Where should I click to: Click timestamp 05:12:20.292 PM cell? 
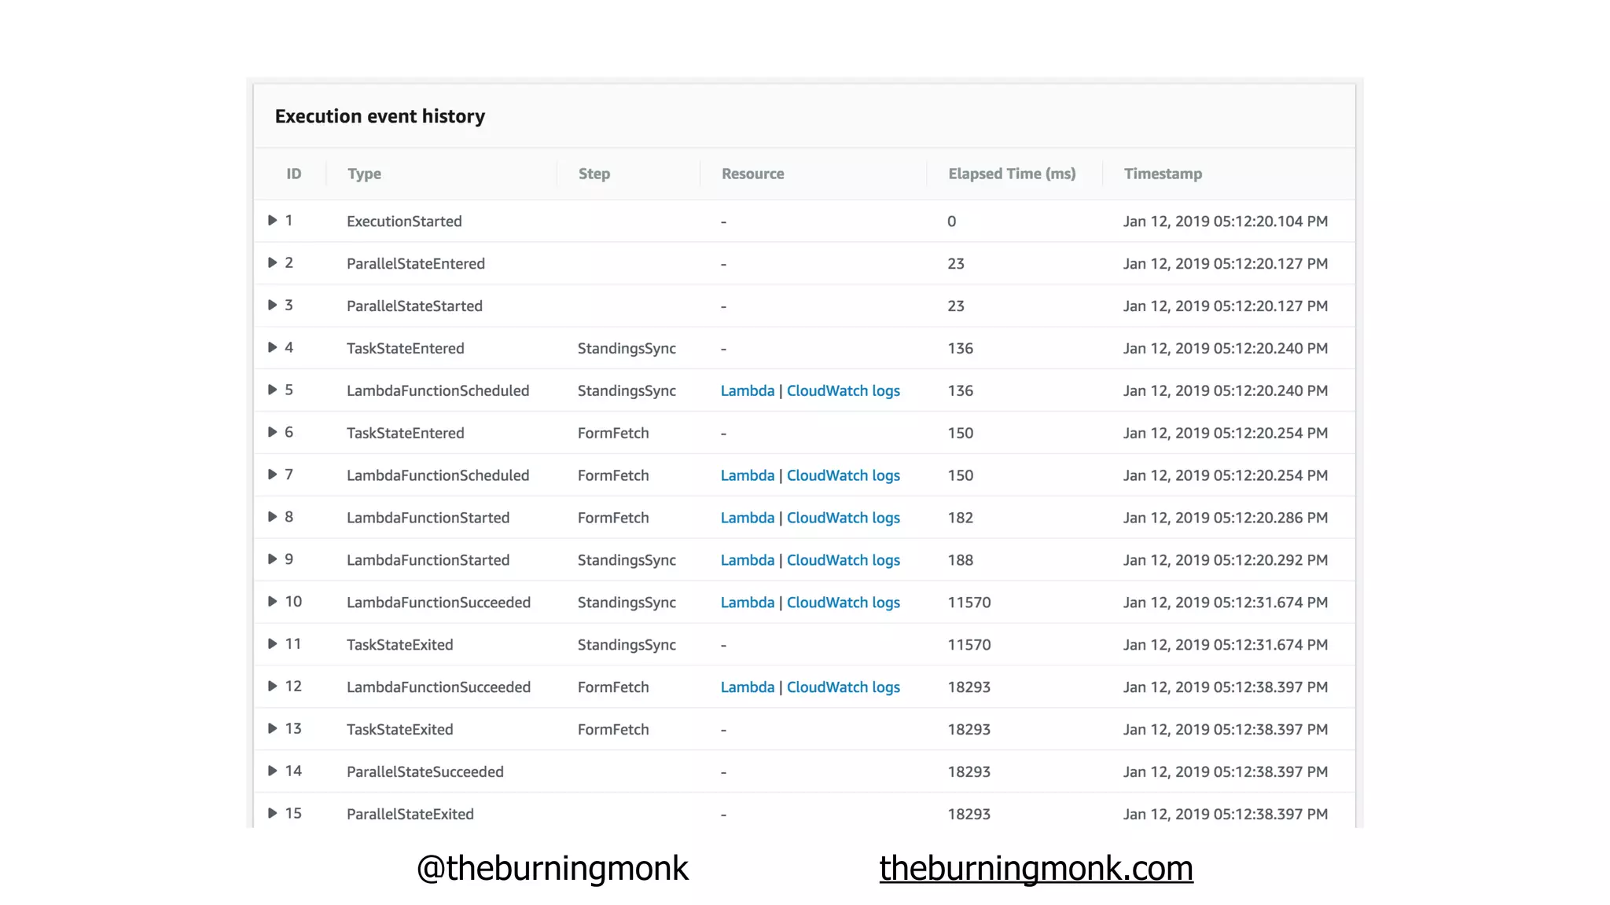1226,560
